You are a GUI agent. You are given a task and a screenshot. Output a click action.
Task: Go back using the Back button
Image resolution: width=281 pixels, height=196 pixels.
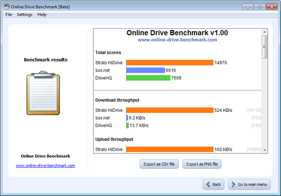click(x=214, y=184)
